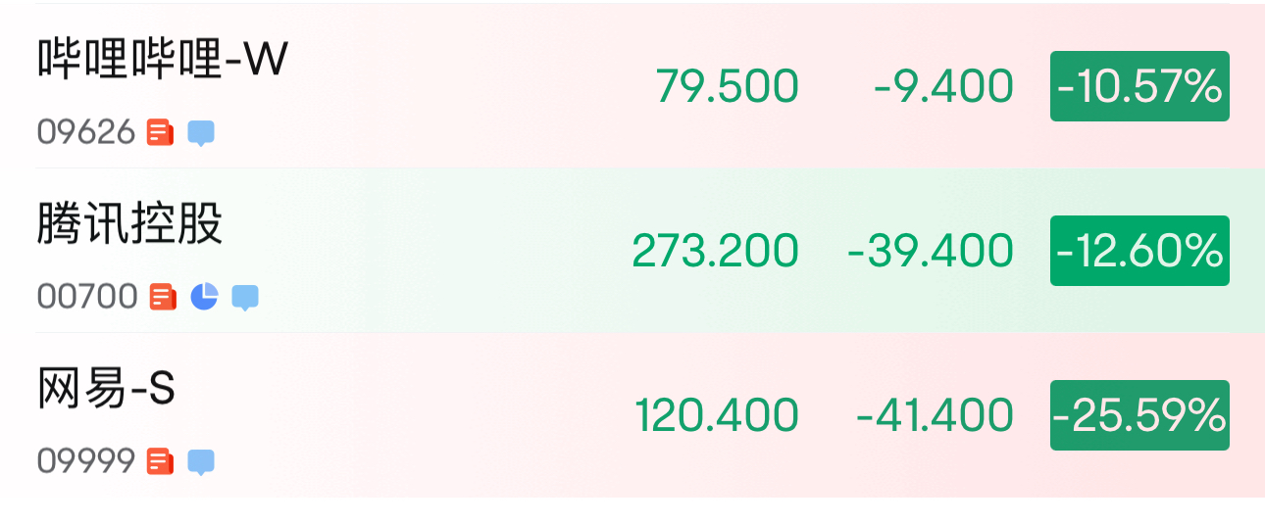The image size is (1265, 524).
Task: Open comment bubble icon beside 09999
Action: pyautogui.click(x=201, y=462)
